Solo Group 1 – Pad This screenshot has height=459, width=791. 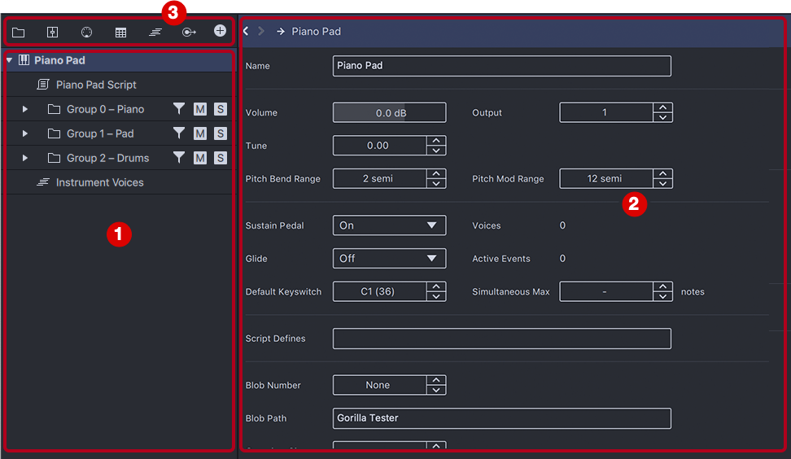[x=221, y=133]
